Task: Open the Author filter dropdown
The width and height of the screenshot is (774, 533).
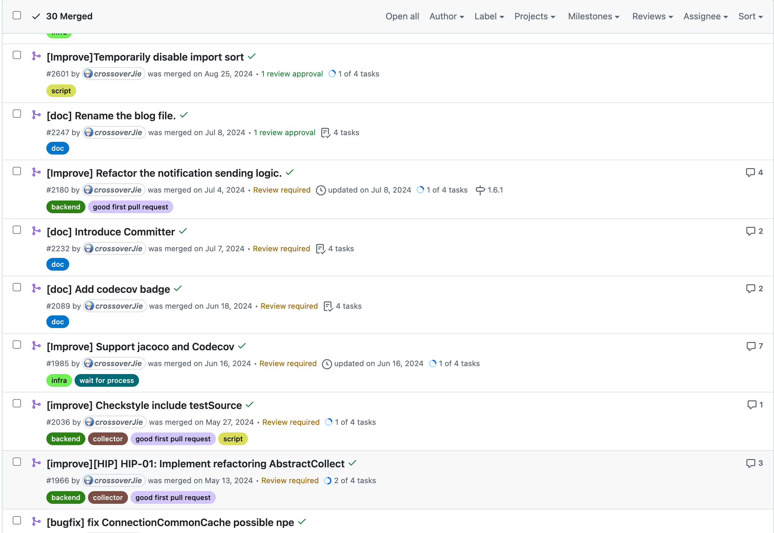Action: point(446,16)
